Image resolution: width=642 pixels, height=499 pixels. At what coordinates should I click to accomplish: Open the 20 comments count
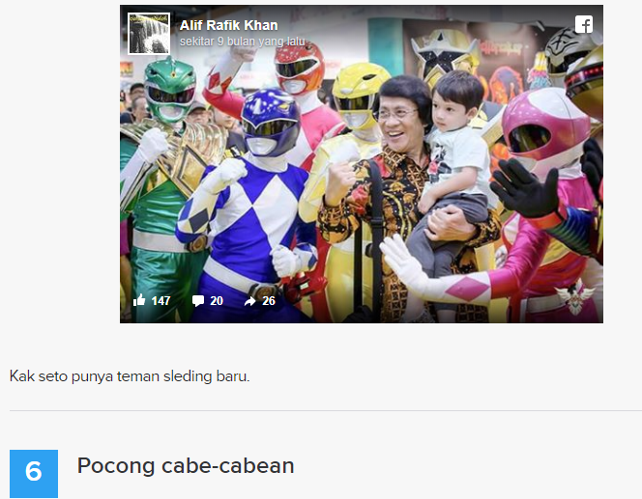[x=217, y=301]
